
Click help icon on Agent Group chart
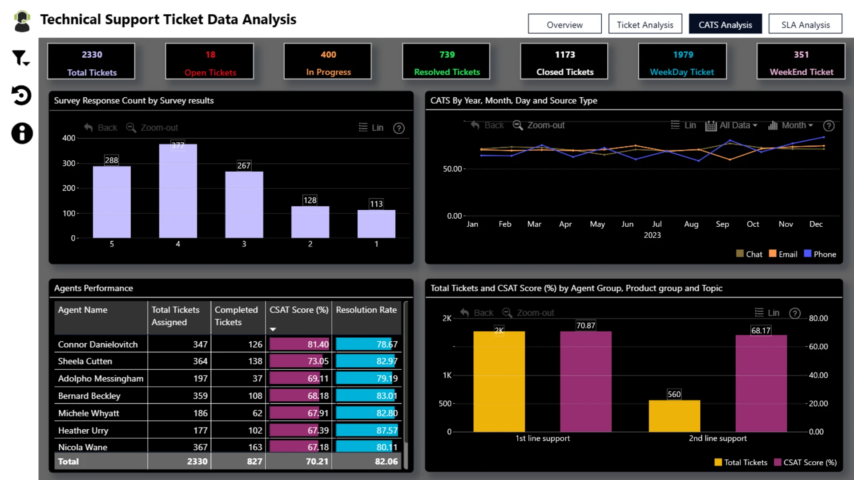795,313
